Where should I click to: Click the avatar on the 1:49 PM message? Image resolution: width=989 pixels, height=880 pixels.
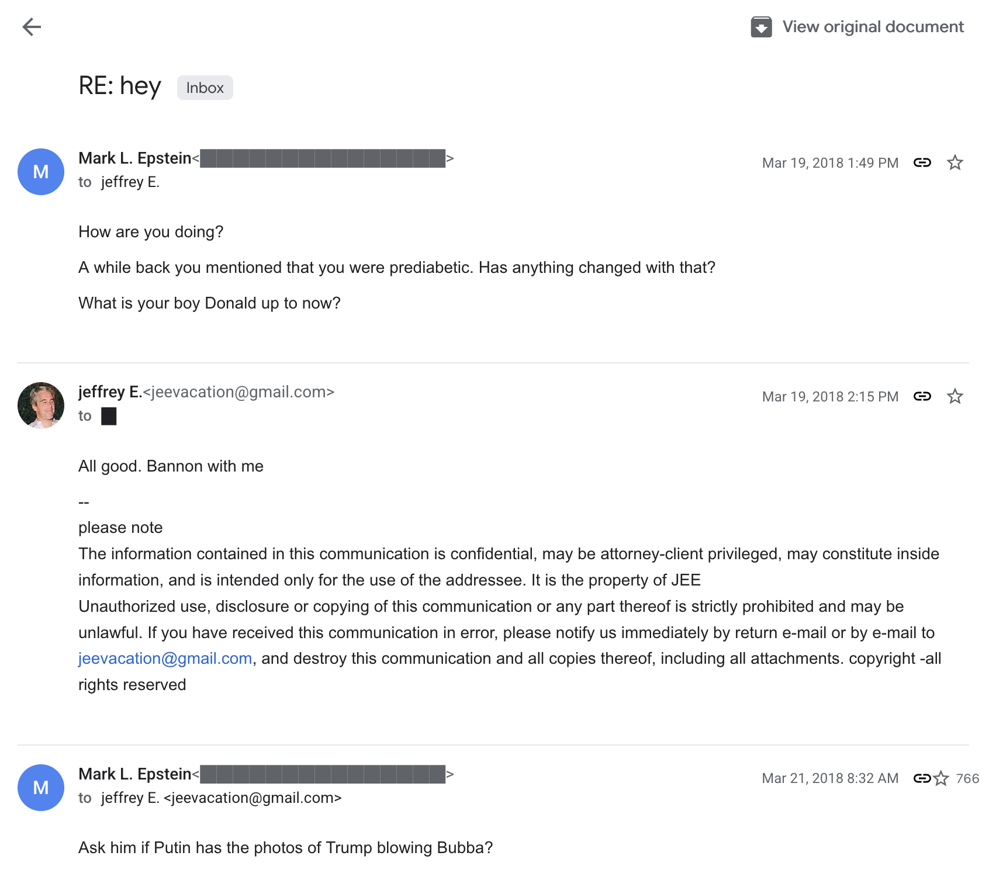pos(41,172)
